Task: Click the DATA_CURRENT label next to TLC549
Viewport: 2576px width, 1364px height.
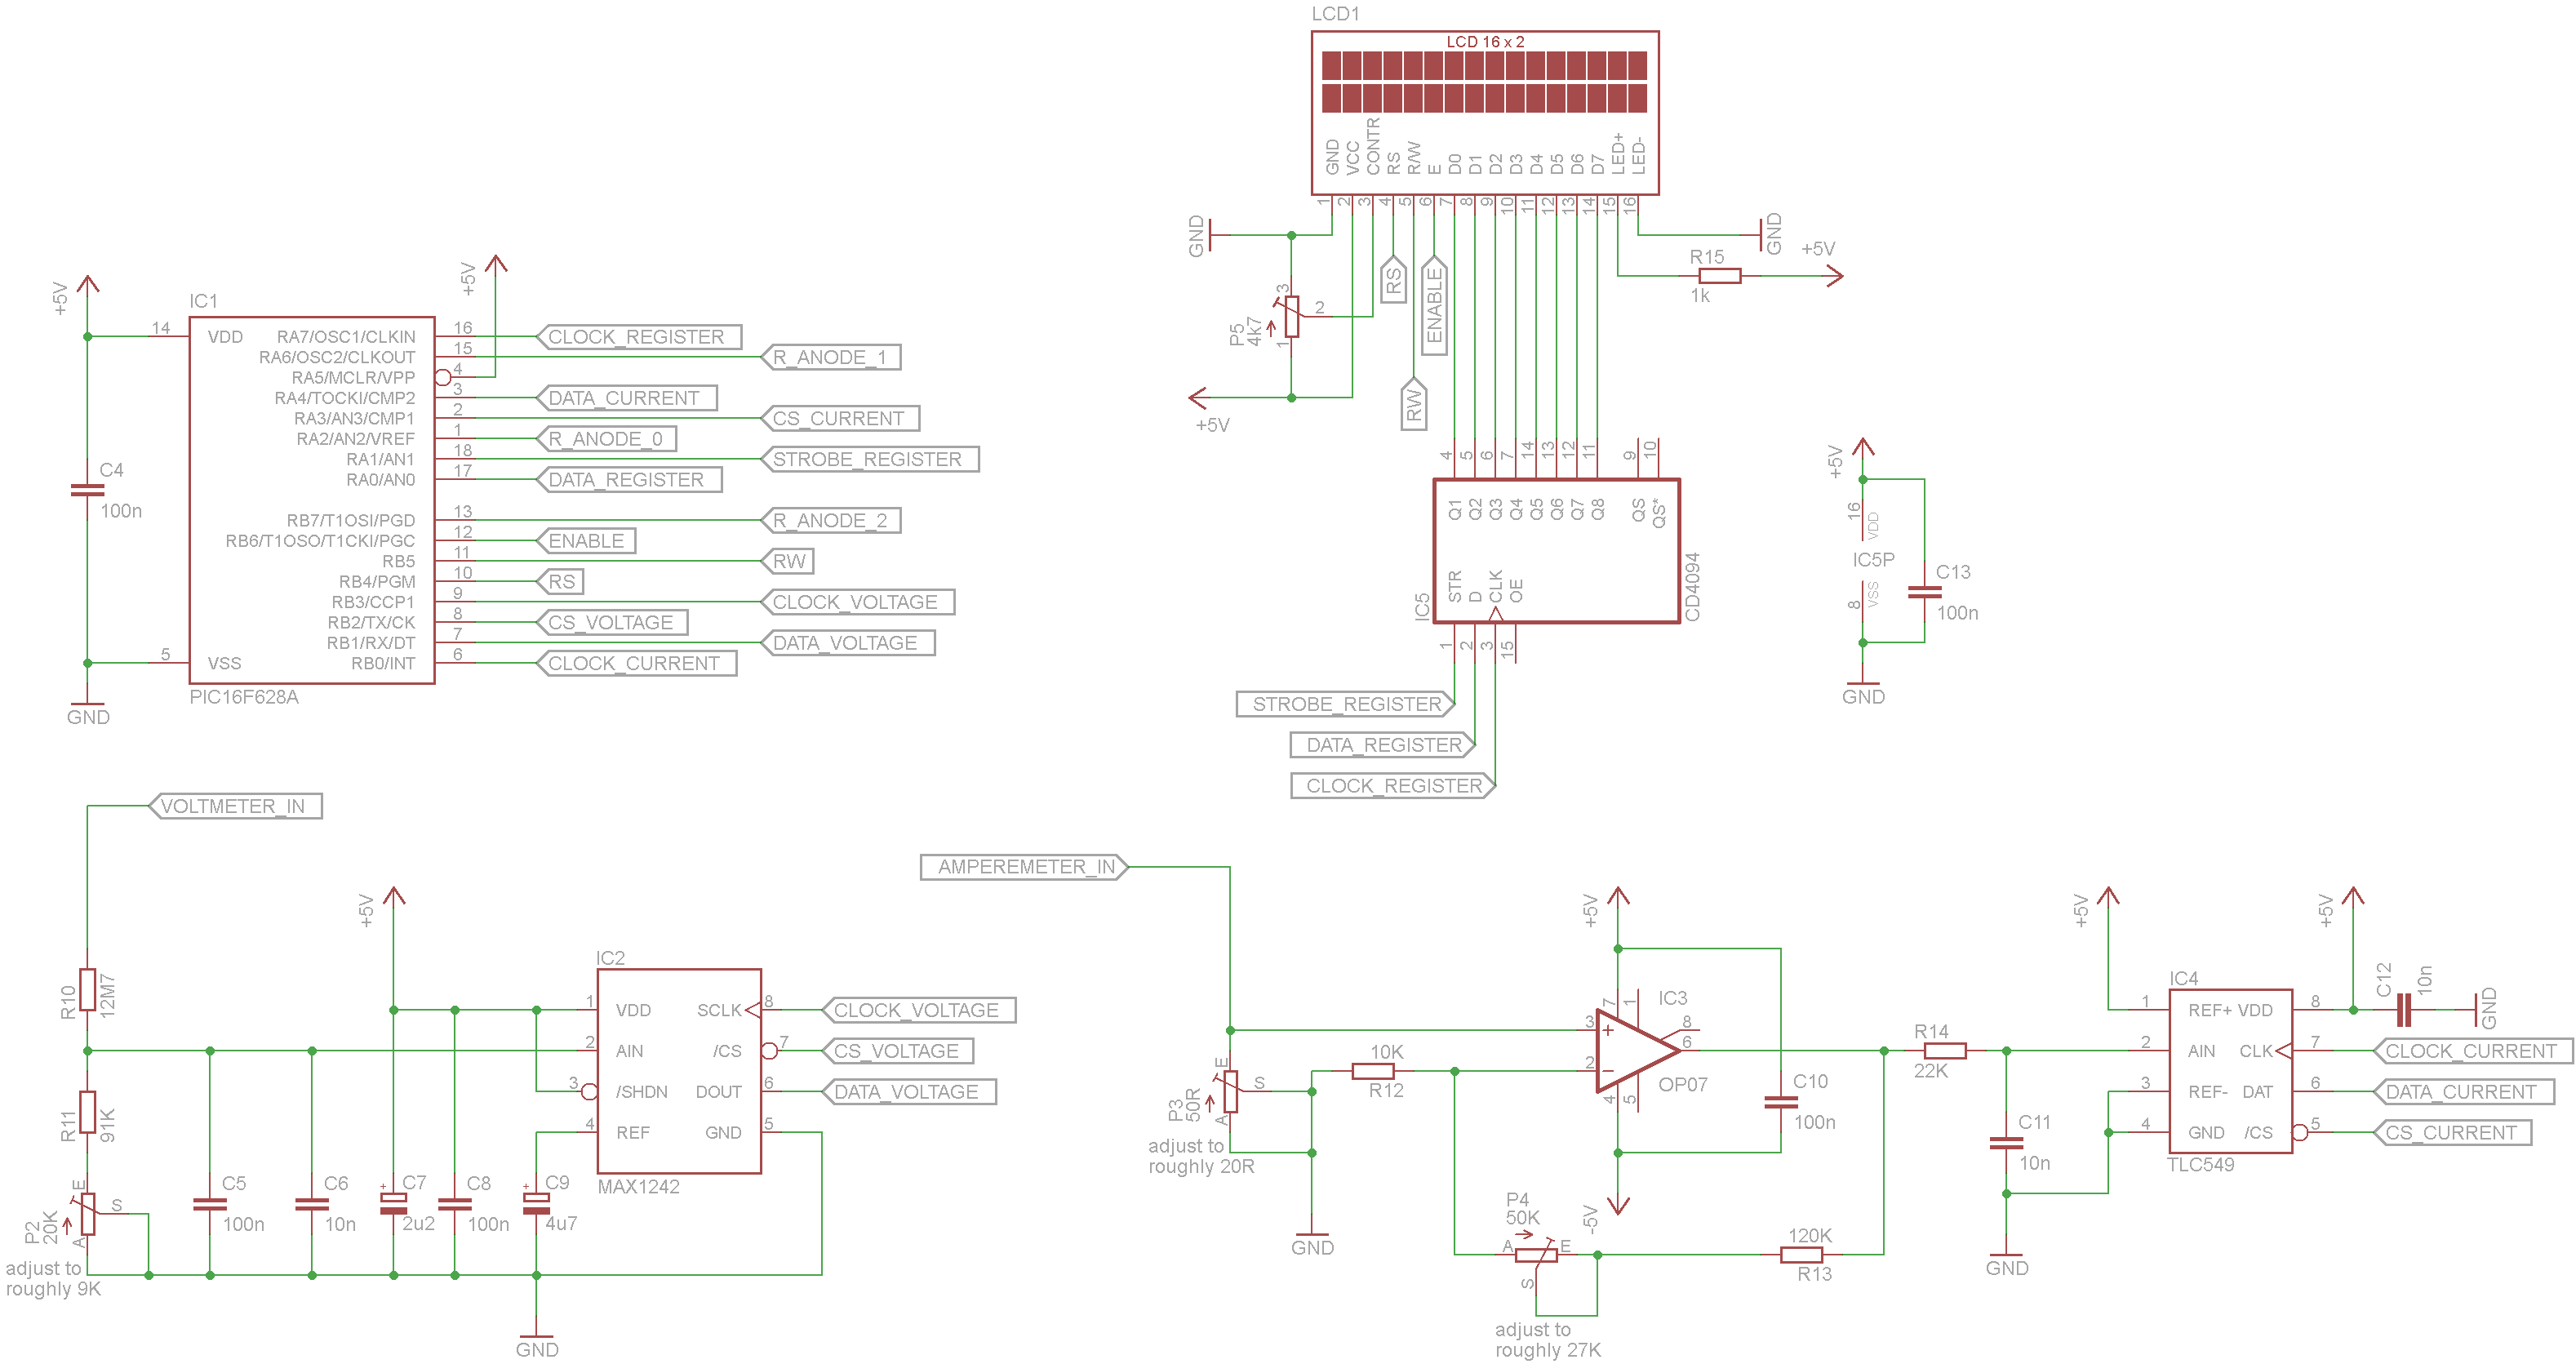Action: point(2463,1092)
